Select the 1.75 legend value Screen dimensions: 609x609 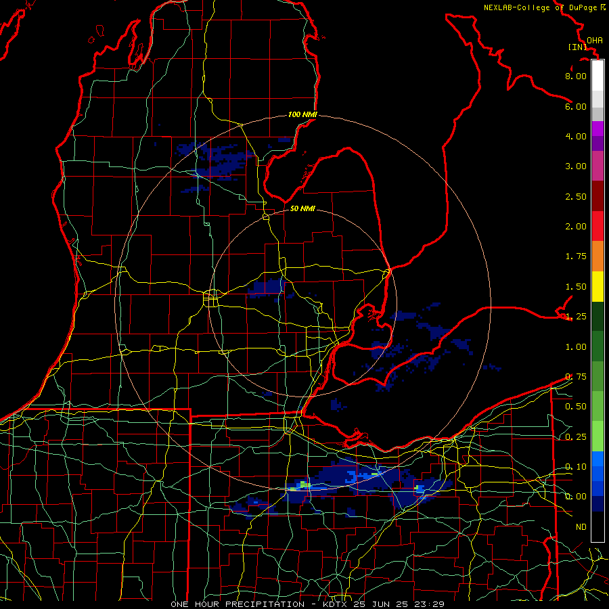[576, 256]
